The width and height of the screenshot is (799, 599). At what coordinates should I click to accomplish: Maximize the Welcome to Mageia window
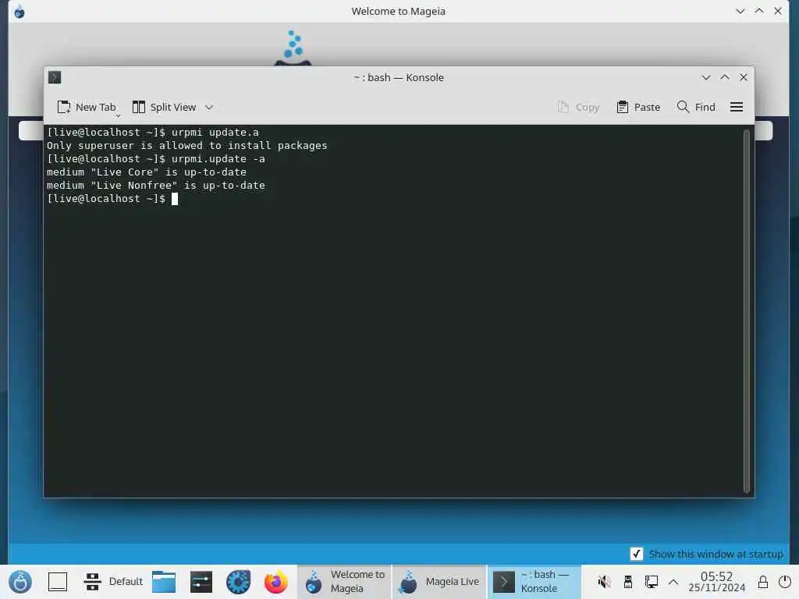(759, 11)
